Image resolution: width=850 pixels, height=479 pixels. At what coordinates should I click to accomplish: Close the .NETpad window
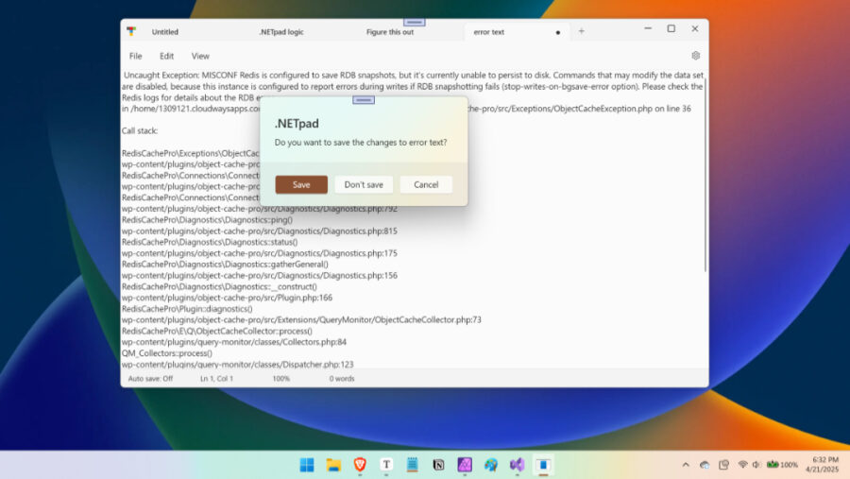point(695,28)
